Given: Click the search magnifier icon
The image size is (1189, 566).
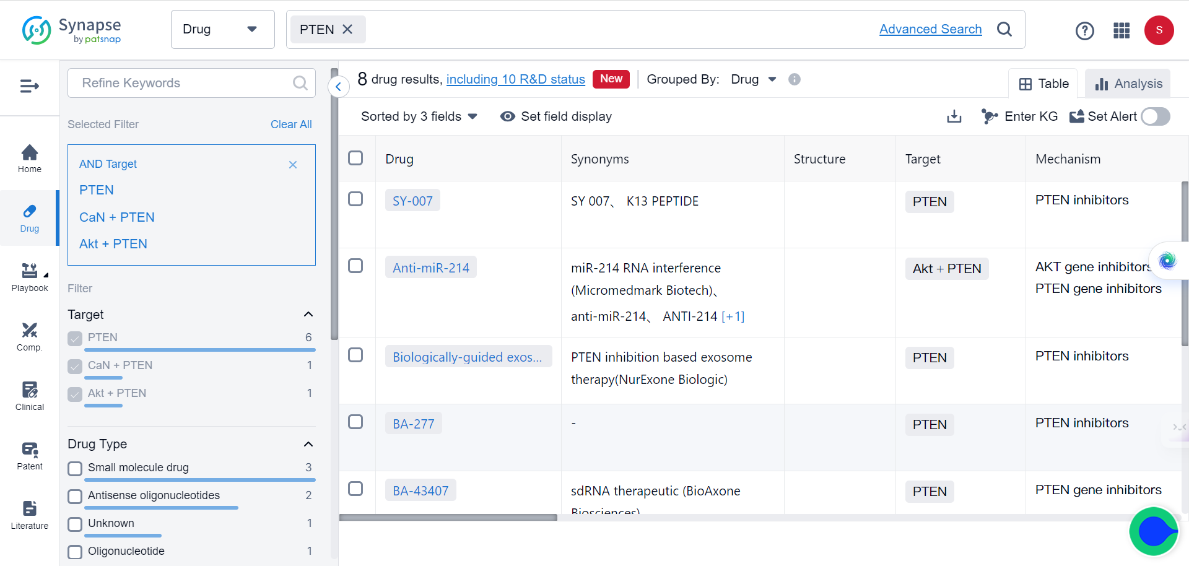Looking at the screenshot, I should 1004,29.
